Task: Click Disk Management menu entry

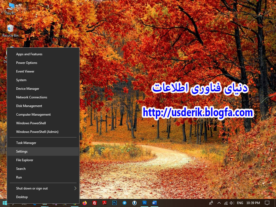Action: pos(29,106)
